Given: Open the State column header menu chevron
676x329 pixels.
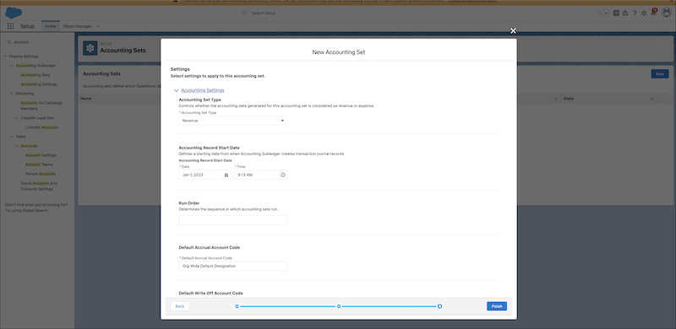Looking at the screenshot, I should (651, 99).
